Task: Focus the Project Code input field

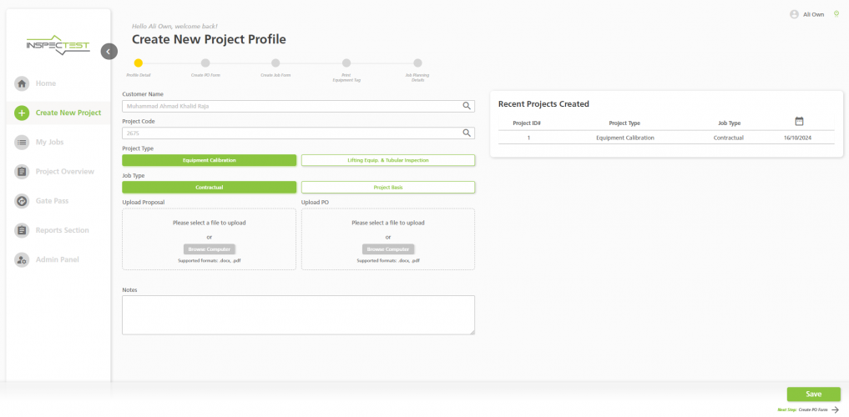Action: point(298,133)
